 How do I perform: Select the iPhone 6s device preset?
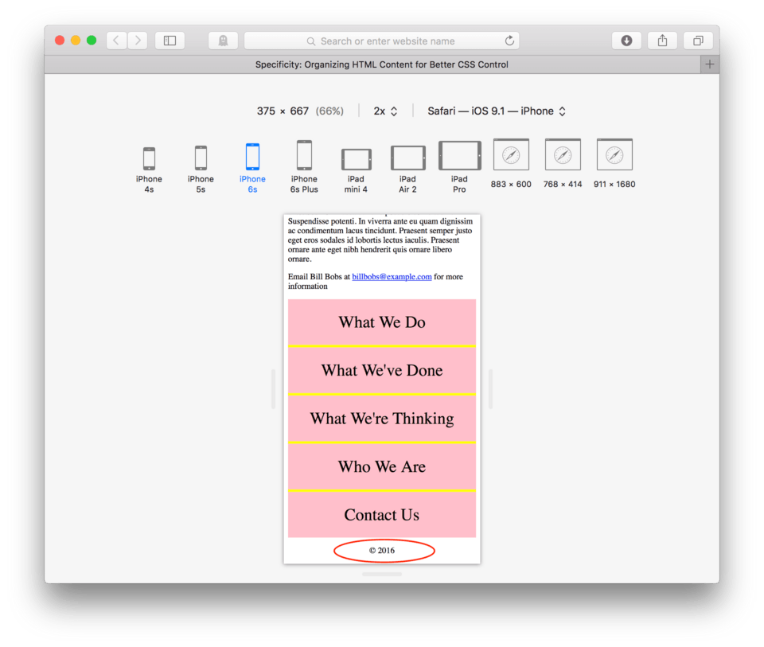pyautogui.click(x=252, y=169)
